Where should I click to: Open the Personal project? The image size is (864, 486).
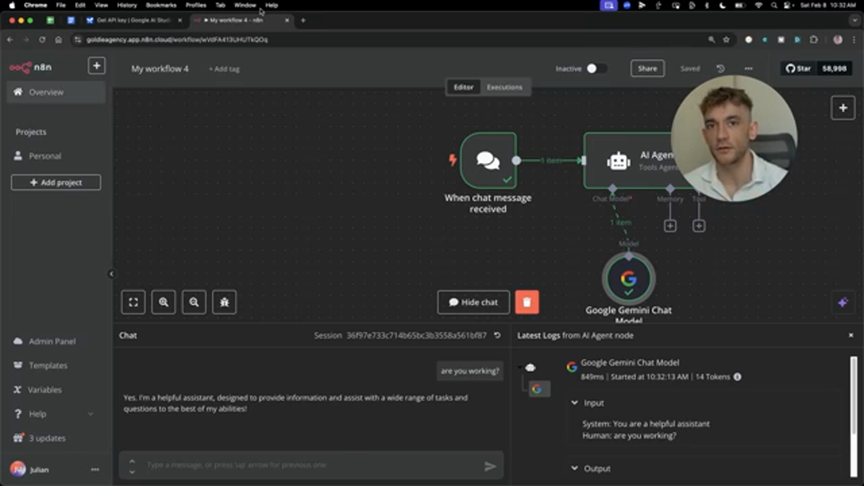45,156
